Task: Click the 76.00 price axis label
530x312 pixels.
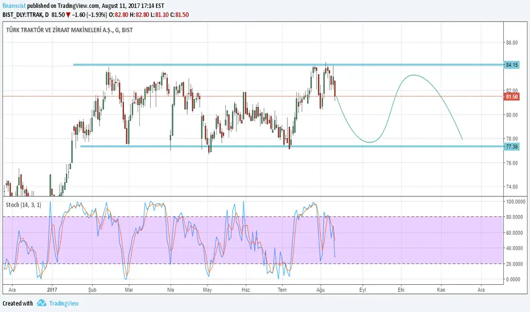Action: tap(512, 163)
